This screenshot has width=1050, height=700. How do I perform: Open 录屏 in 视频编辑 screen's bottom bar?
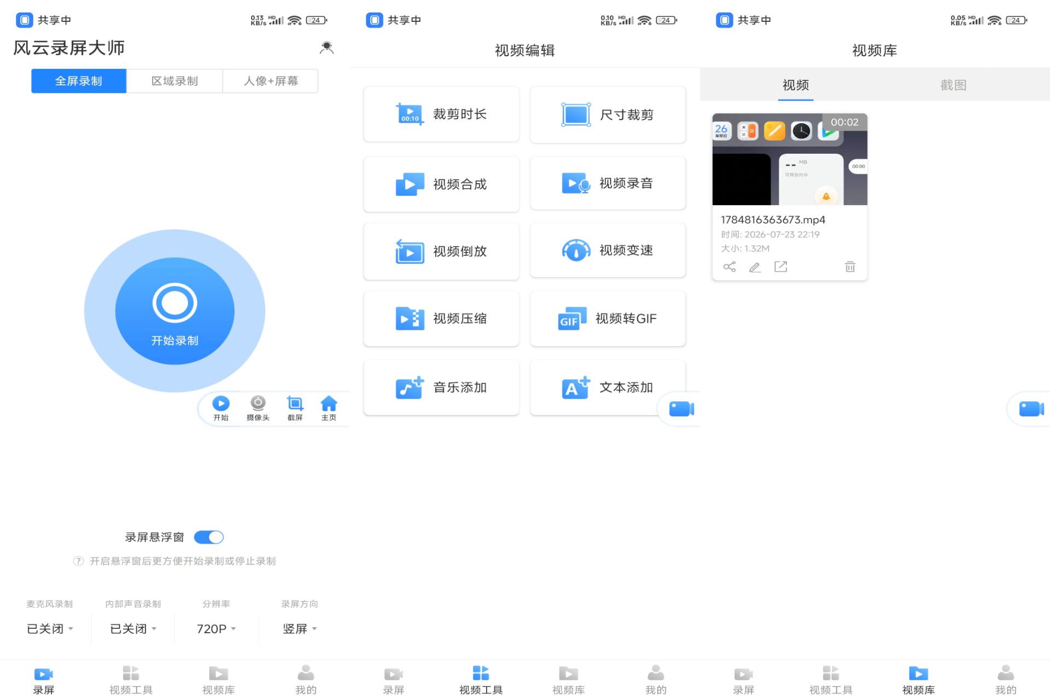[394, 680]
